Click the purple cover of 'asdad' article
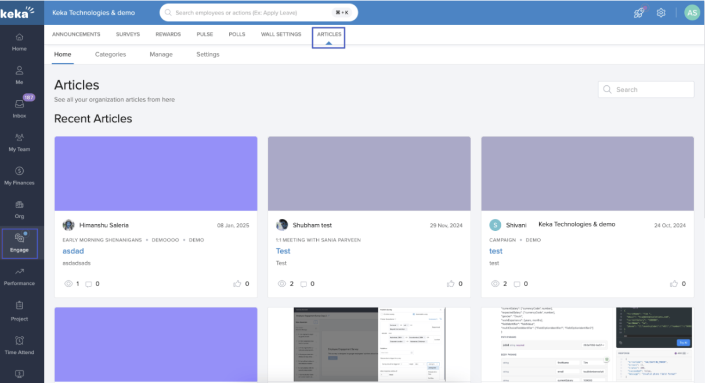705x383 pixels. tap(156, 174)
